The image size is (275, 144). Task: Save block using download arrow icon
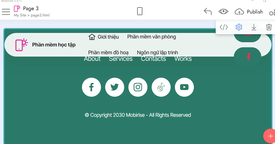tap(254, 27)
